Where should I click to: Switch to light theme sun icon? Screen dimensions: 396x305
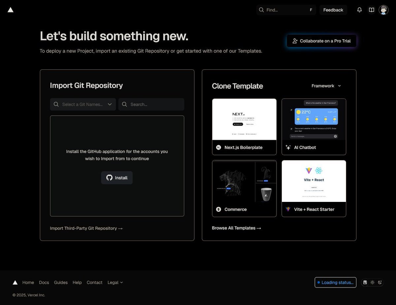(372, 282)
